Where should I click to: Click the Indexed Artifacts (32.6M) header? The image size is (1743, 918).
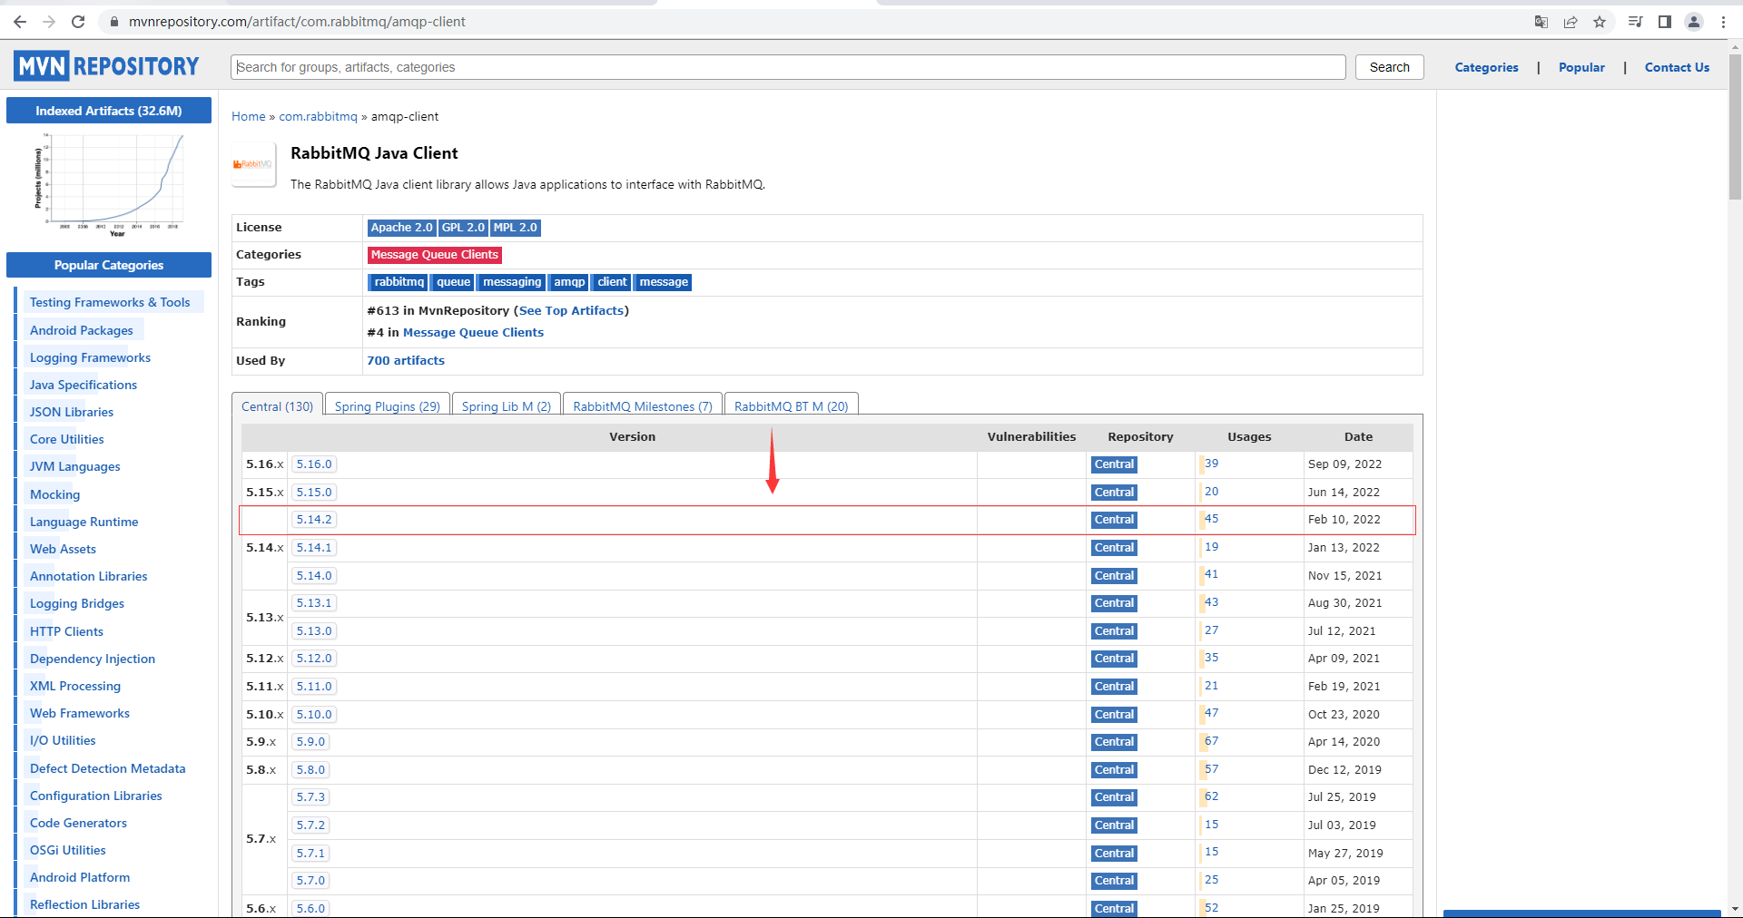click(109, 111)
